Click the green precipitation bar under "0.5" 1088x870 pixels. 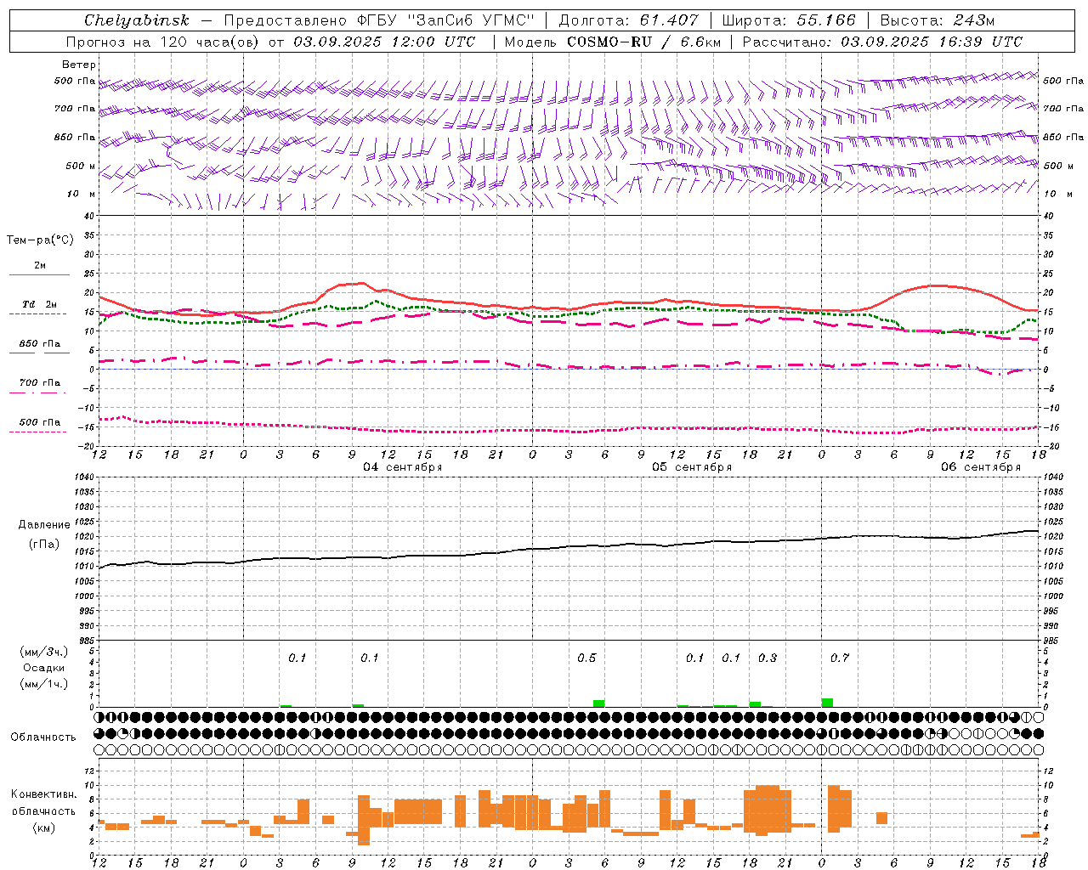click(599, 703)
